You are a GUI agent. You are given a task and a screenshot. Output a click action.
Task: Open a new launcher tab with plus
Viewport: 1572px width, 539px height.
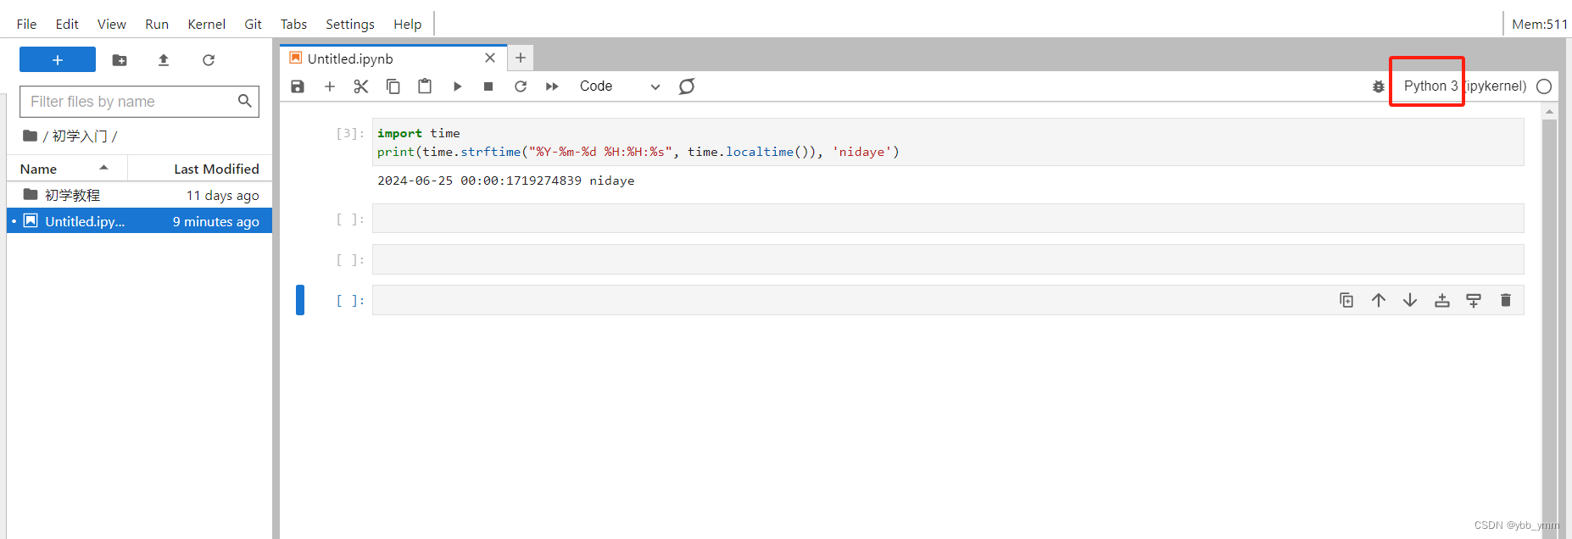coord(521,58)
